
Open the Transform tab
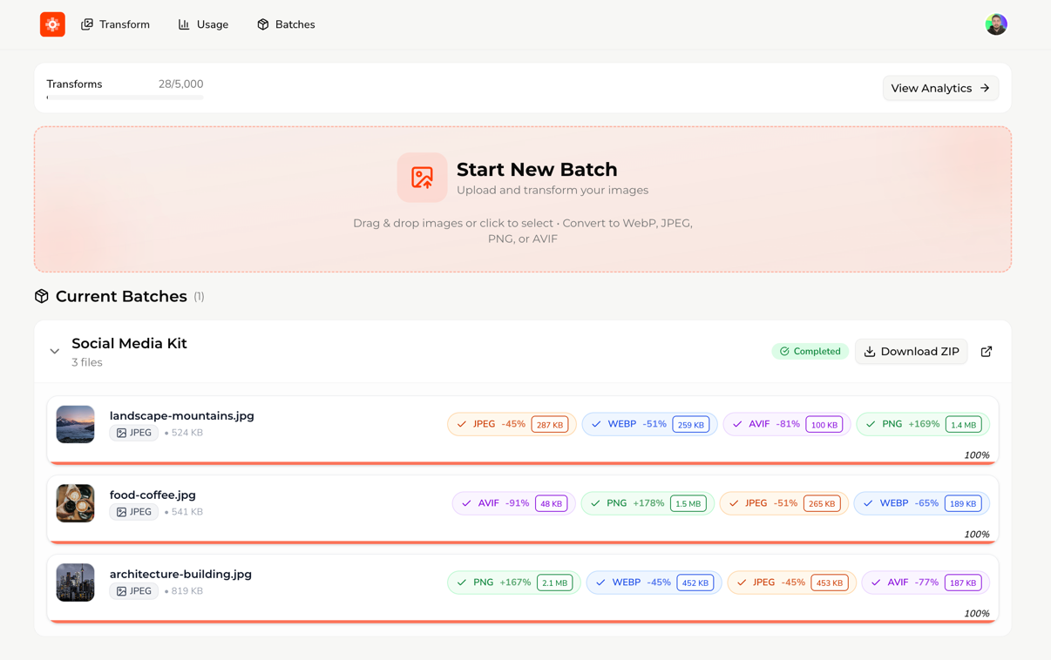coord(115,24)
